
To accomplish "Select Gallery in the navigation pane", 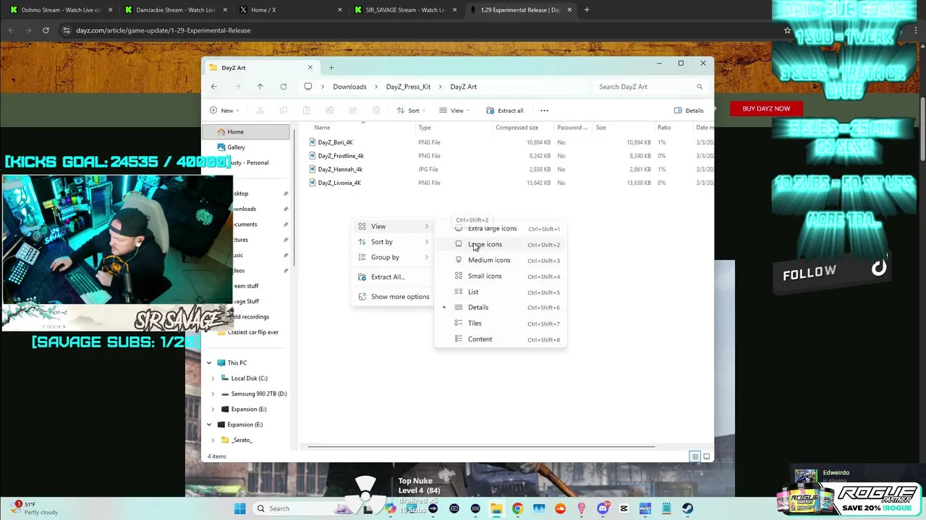I will [x=231, y=147].
